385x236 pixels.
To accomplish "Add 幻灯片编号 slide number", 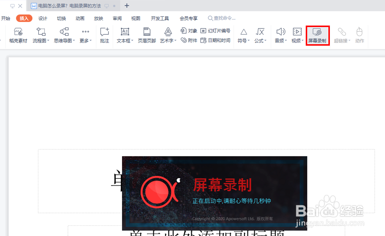I will tap(216, 31).
